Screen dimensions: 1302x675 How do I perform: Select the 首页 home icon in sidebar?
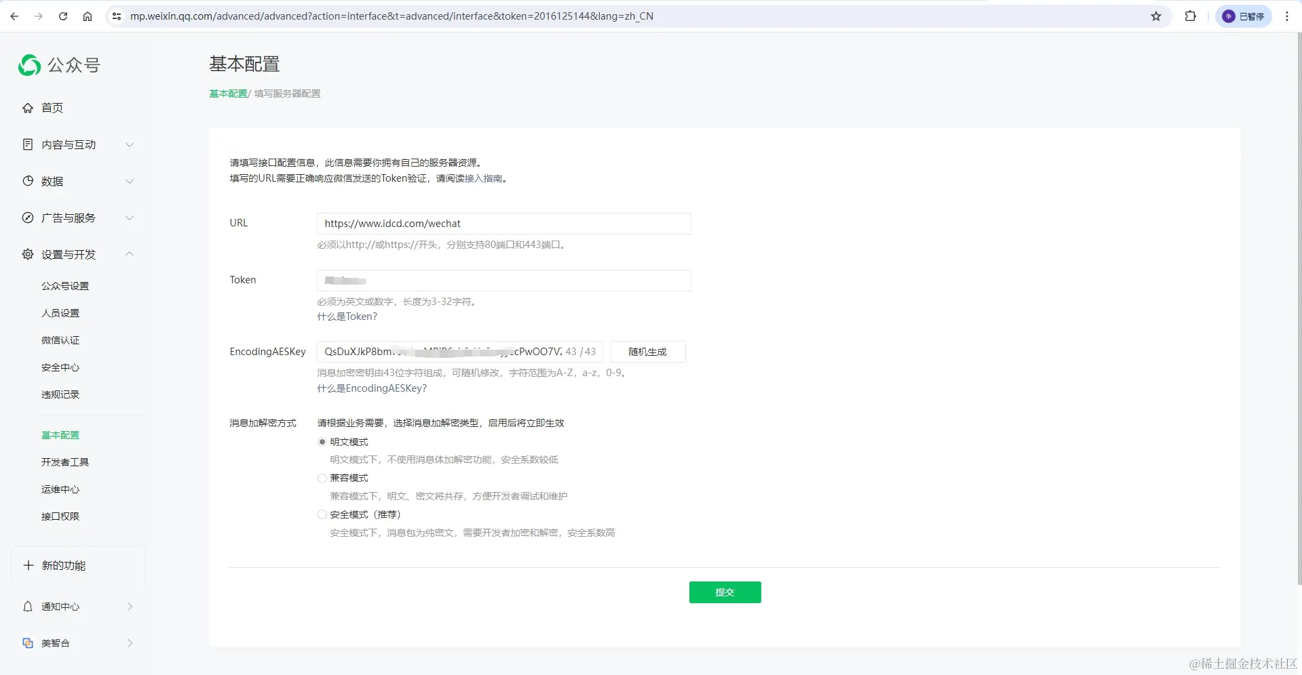[x=27, y=108]
